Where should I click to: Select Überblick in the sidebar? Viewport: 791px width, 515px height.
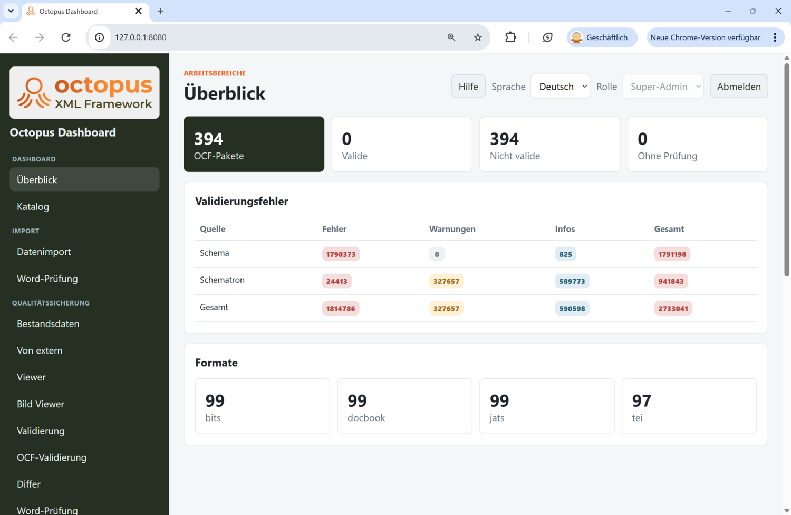(84, 179)
